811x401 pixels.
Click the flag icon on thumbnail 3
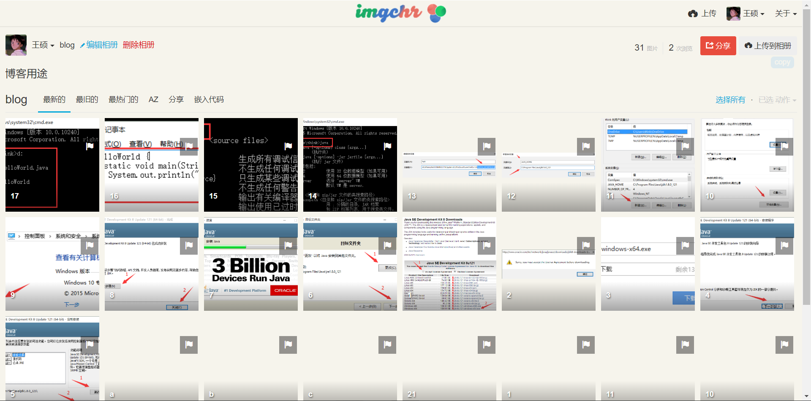point(685,245)
